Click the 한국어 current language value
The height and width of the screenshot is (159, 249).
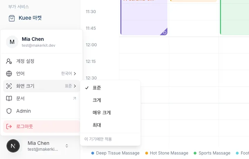pyautogui.click(x=66, y=74)
